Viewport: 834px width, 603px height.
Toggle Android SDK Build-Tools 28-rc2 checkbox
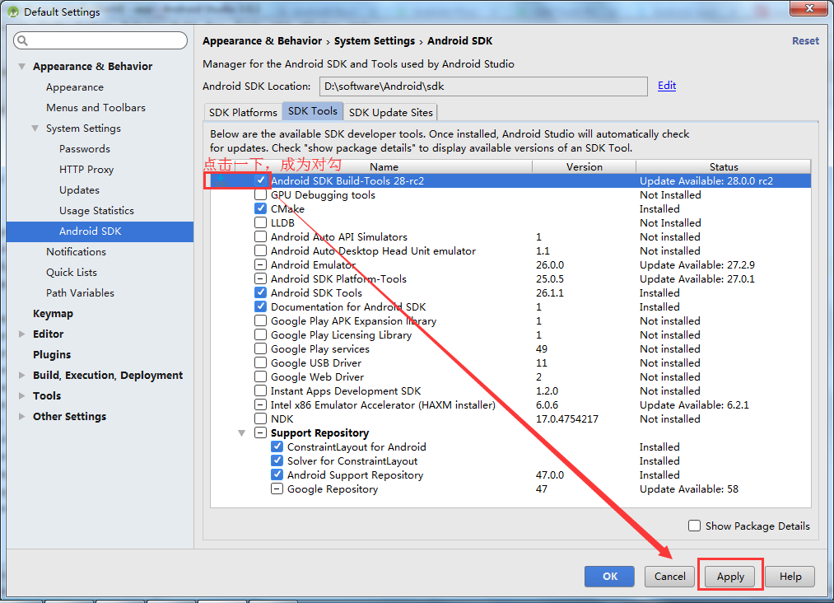tap(261, 180)
